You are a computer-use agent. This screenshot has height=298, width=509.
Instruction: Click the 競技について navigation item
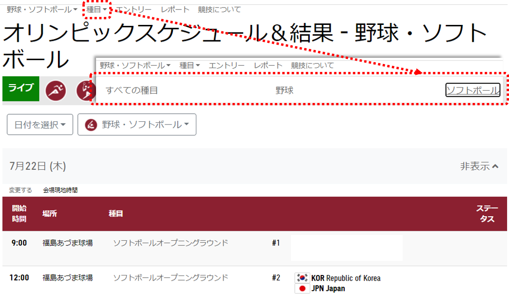(219, 9)
